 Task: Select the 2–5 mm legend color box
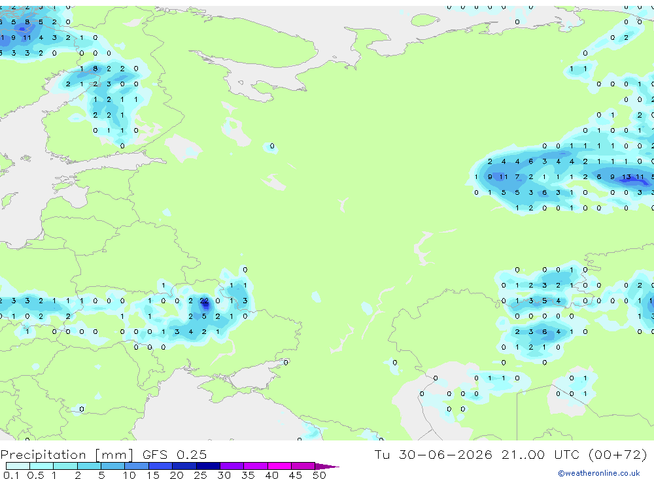(89, 466)
